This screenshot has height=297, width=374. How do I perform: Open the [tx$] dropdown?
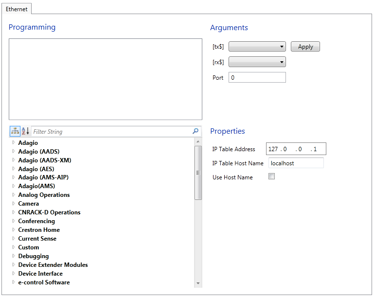pyautogui.click(x=257, y=47)
